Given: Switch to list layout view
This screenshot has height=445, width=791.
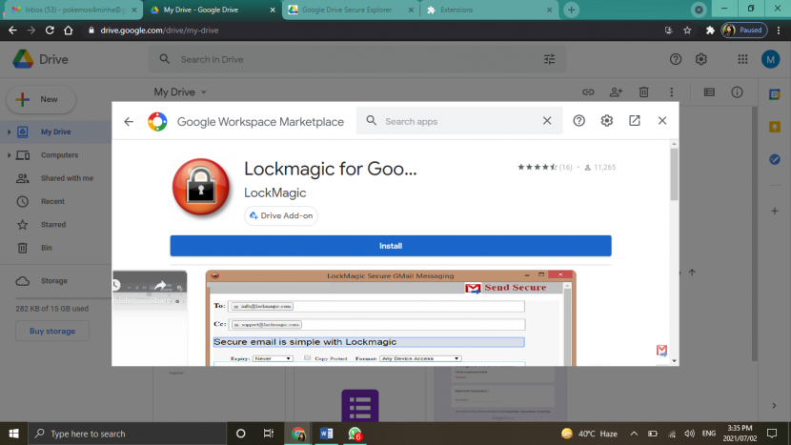Looking at the screenshot, I should [709, 92].
